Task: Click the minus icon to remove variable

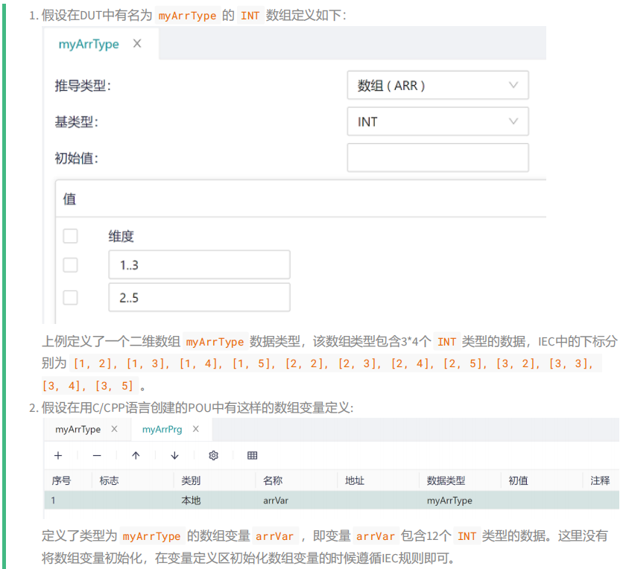Action: pos(97,456)
